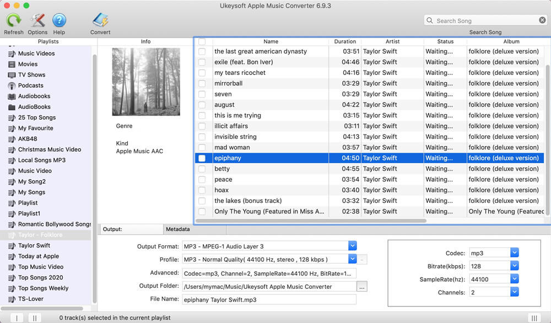Select the 25 Top Songs playlist icon
The width and height of the screenshot is (551, 323).
click(12, 118)
